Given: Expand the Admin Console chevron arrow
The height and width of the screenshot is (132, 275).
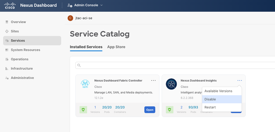Looking at the screenshot, I should pyautogui.click(x=101, y=5).
